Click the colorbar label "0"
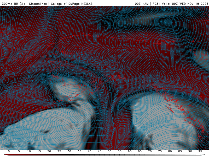The height and width of the screenshot is (156, 209). [9, 151]
